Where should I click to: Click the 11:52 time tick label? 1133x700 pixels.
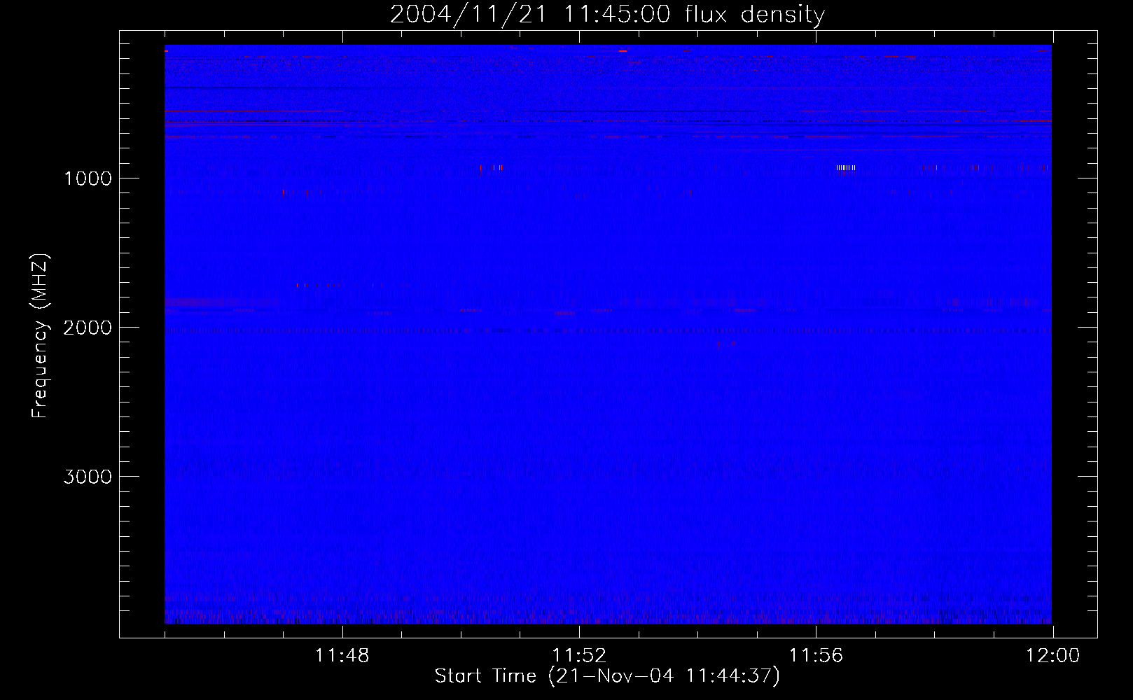pyautogui.click(x=579, y=656)
